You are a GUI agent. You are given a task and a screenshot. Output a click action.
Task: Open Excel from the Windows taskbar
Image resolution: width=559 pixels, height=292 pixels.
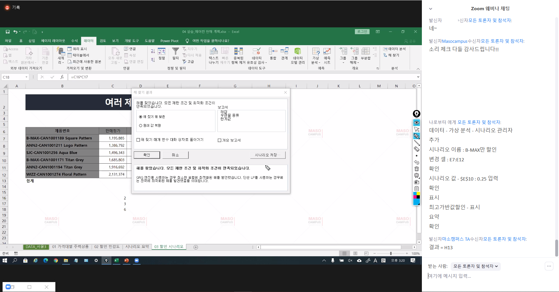116,261
